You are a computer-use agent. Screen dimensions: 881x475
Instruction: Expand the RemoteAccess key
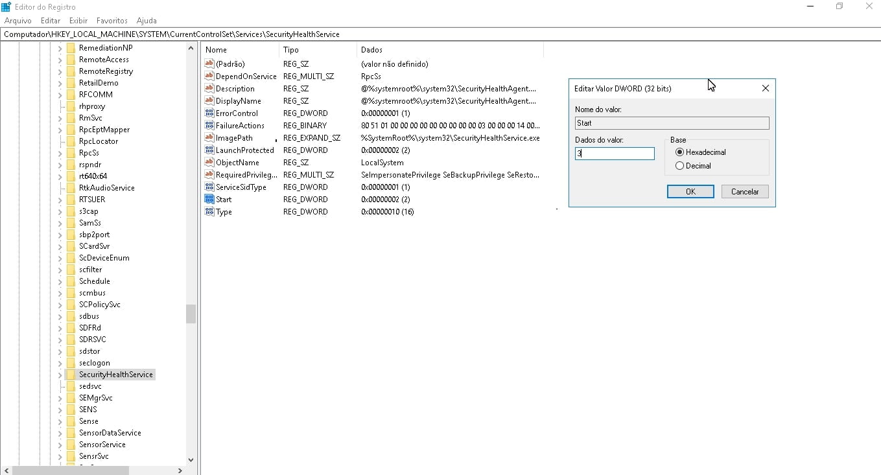(60, 60)
